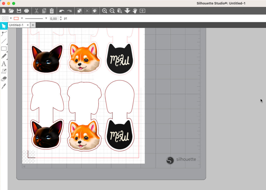Click the red outline line color swatch
Screen dimensions: 266x190
tap(16, 18)
